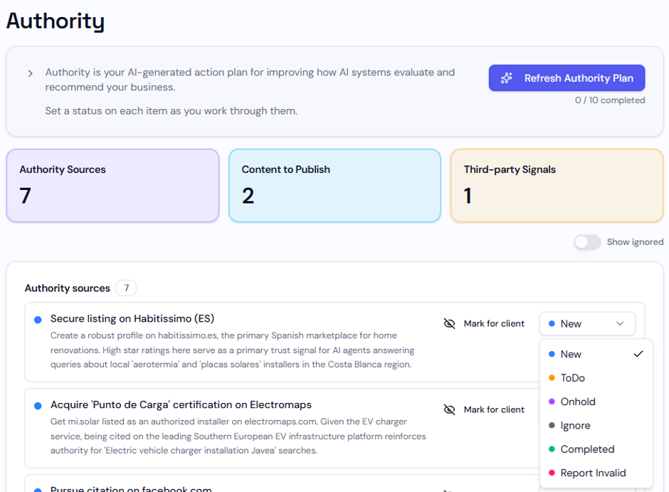The height and width of the screenshot is (492, 669).
Task: Click the sparkle icon in Refresh Authority Plan
Action: point(507,78)
